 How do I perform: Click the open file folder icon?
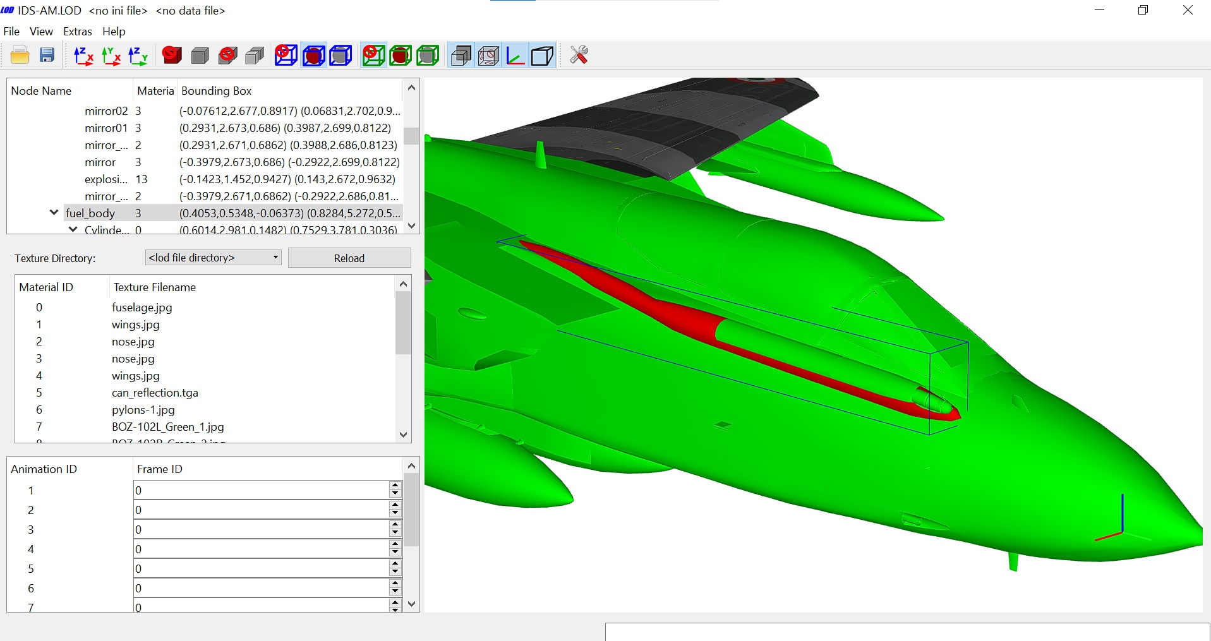[x=20, y=56]
